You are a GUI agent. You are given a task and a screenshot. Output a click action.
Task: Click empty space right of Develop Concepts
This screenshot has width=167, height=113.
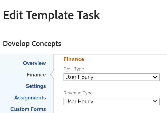(x=115, y=44)
